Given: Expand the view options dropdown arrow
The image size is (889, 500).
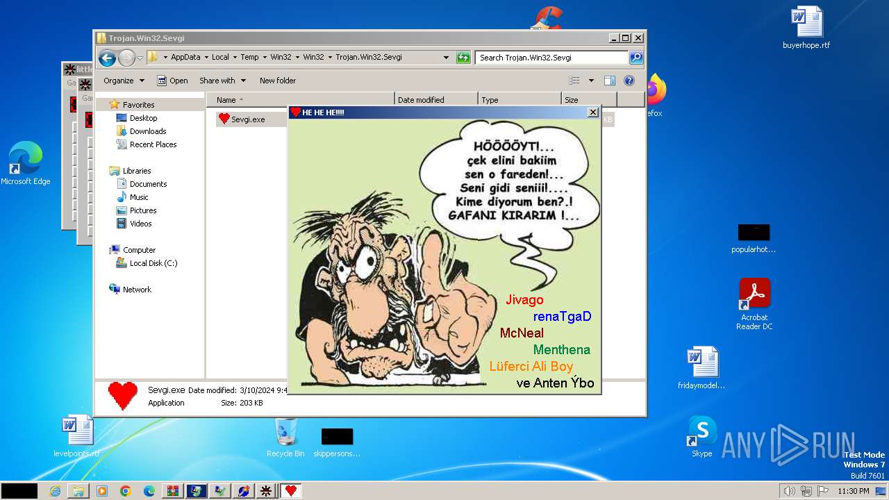Looking at the screenshot, I should pos(591,81).
